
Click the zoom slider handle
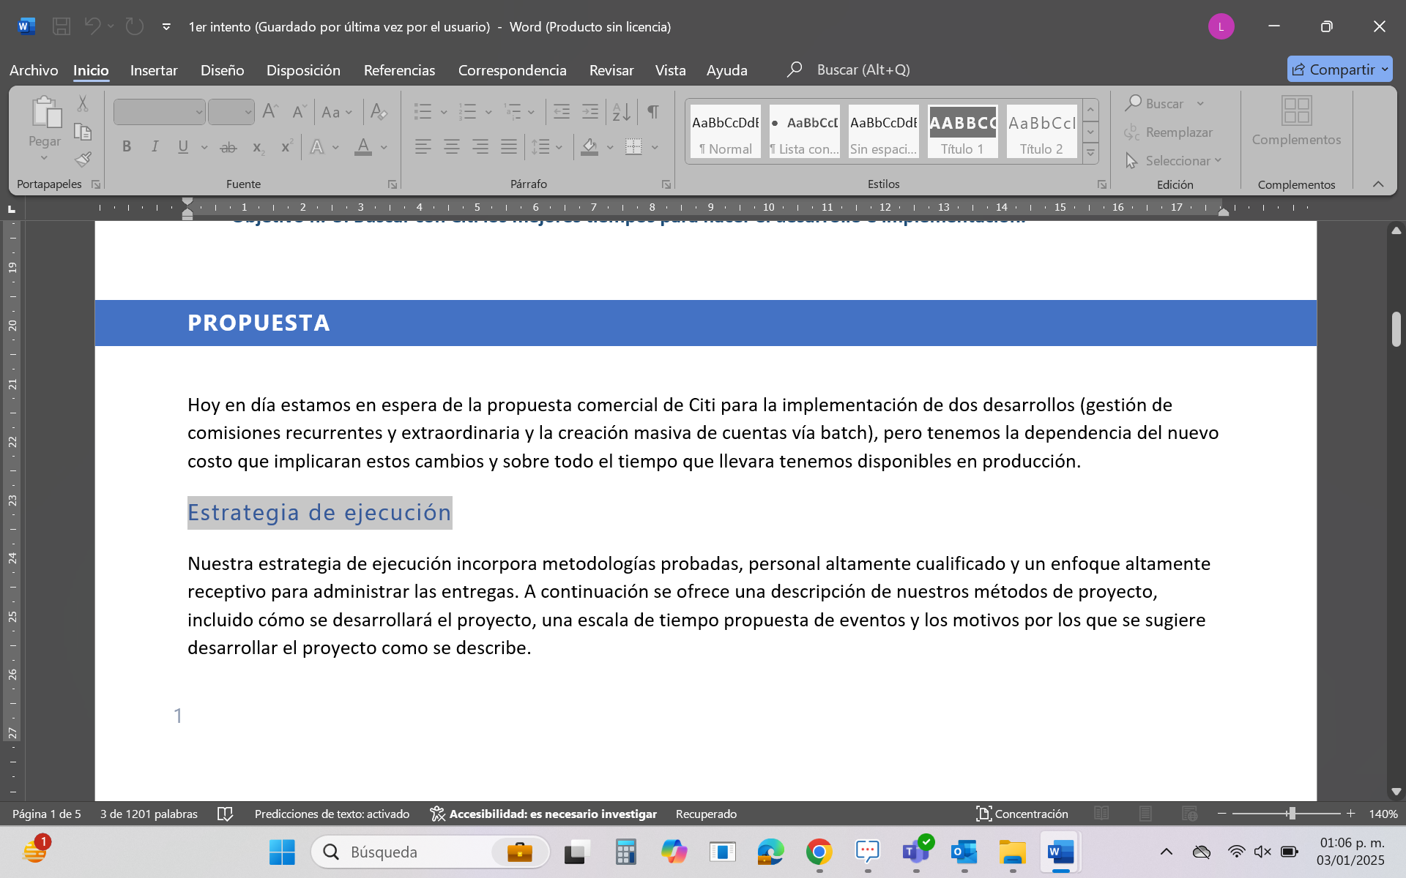[1292, 814]
